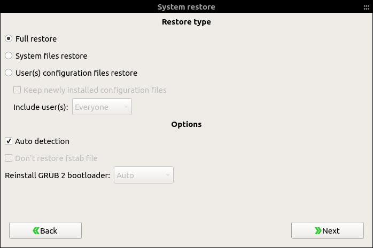Click the Restore type heading
Screen dimensions: 373x248
(x=187, y=22)
